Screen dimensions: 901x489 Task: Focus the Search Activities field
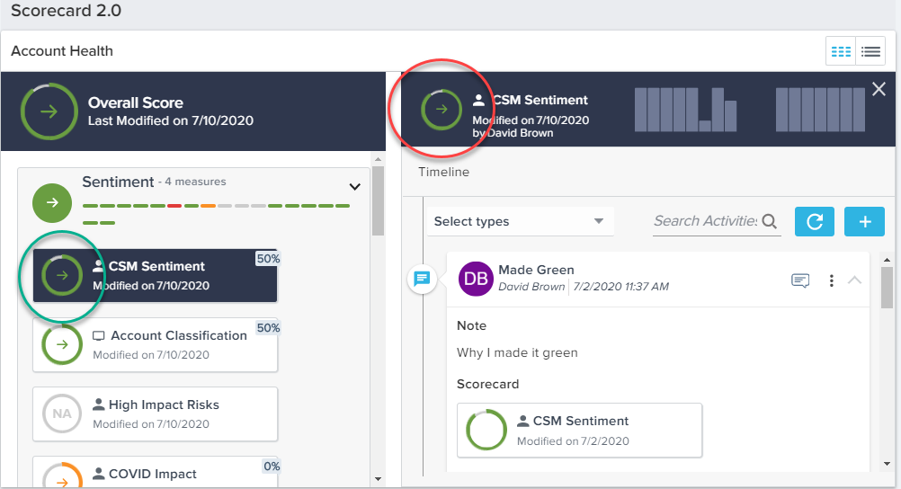[x=706, y=220]
